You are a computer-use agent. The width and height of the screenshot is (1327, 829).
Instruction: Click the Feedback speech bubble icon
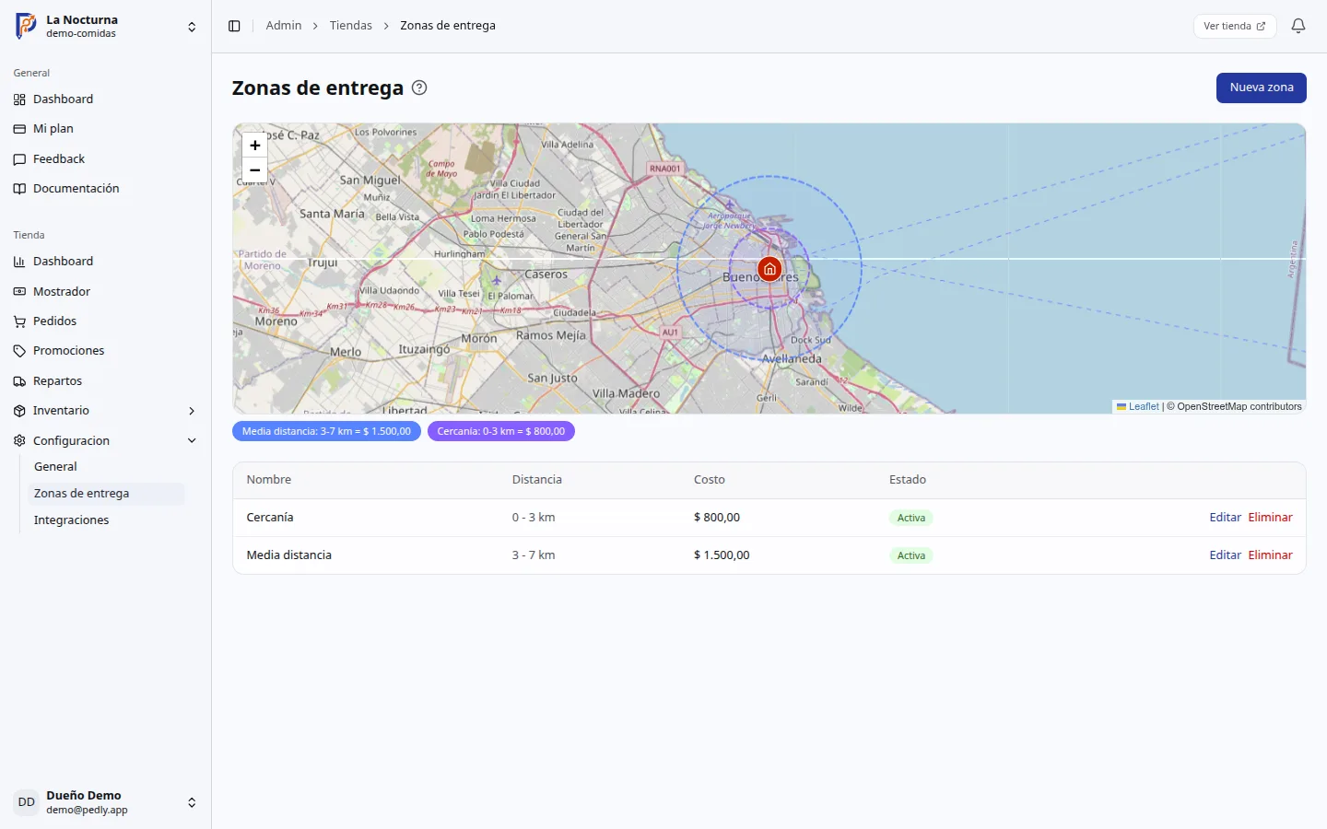point(19,159)
